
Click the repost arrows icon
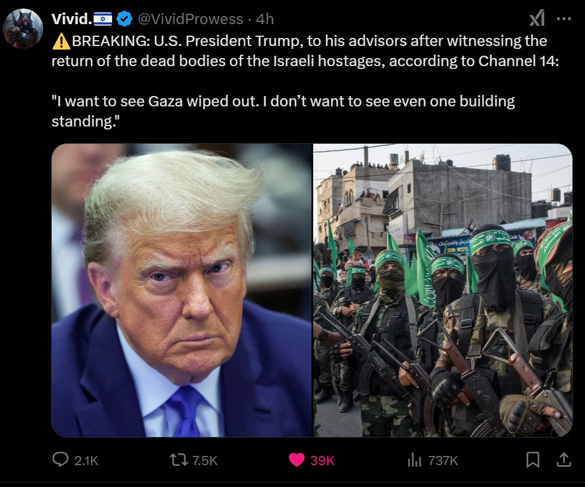pyautogui.click(x=179, y=460)
